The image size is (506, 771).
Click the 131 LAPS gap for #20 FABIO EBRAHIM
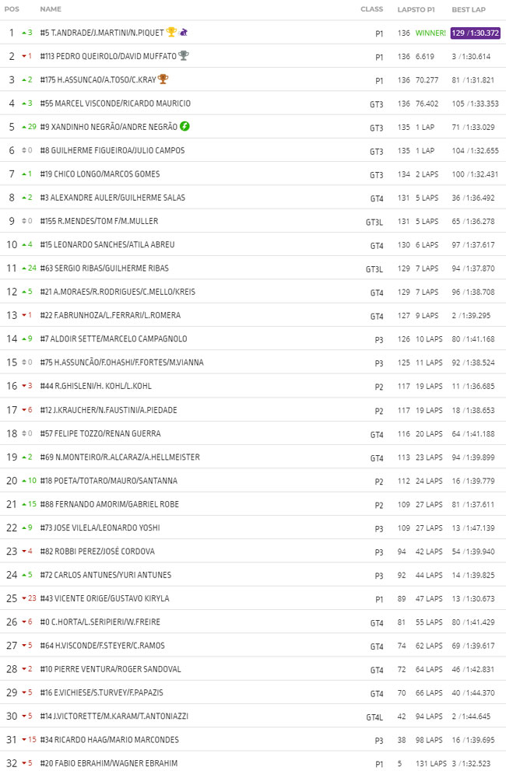tap(431, 764)
